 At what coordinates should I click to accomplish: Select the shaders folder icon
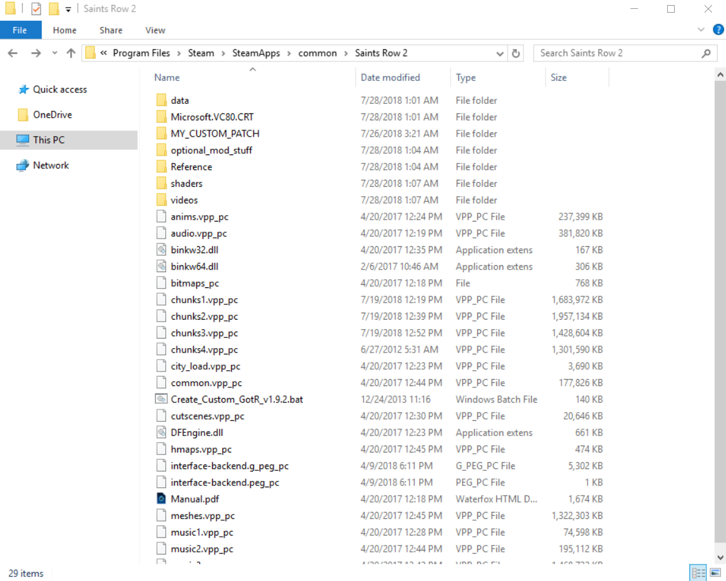[161, 184]
